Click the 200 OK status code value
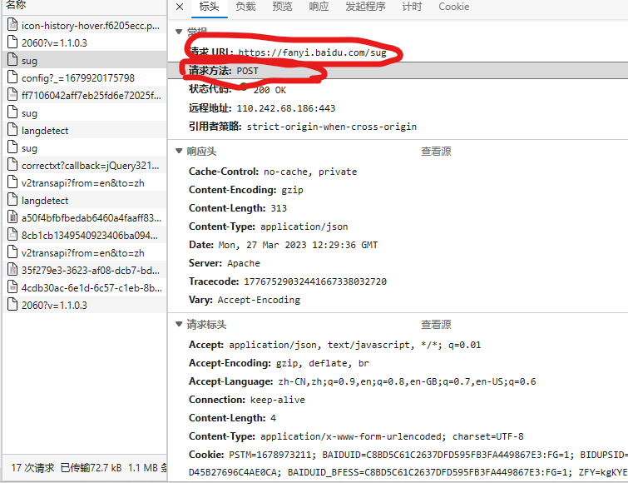This screenshot has width=628, height=483. (269, 90)
